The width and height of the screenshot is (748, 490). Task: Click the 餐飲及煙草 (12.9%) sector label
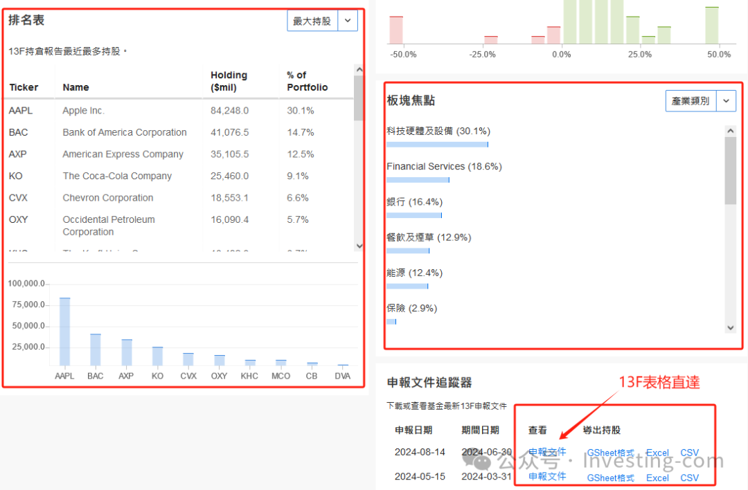click(x=429, y=237)
